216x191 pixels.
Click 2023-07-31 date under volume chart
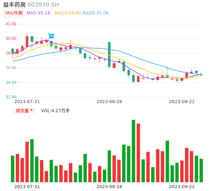click(27, 187)
